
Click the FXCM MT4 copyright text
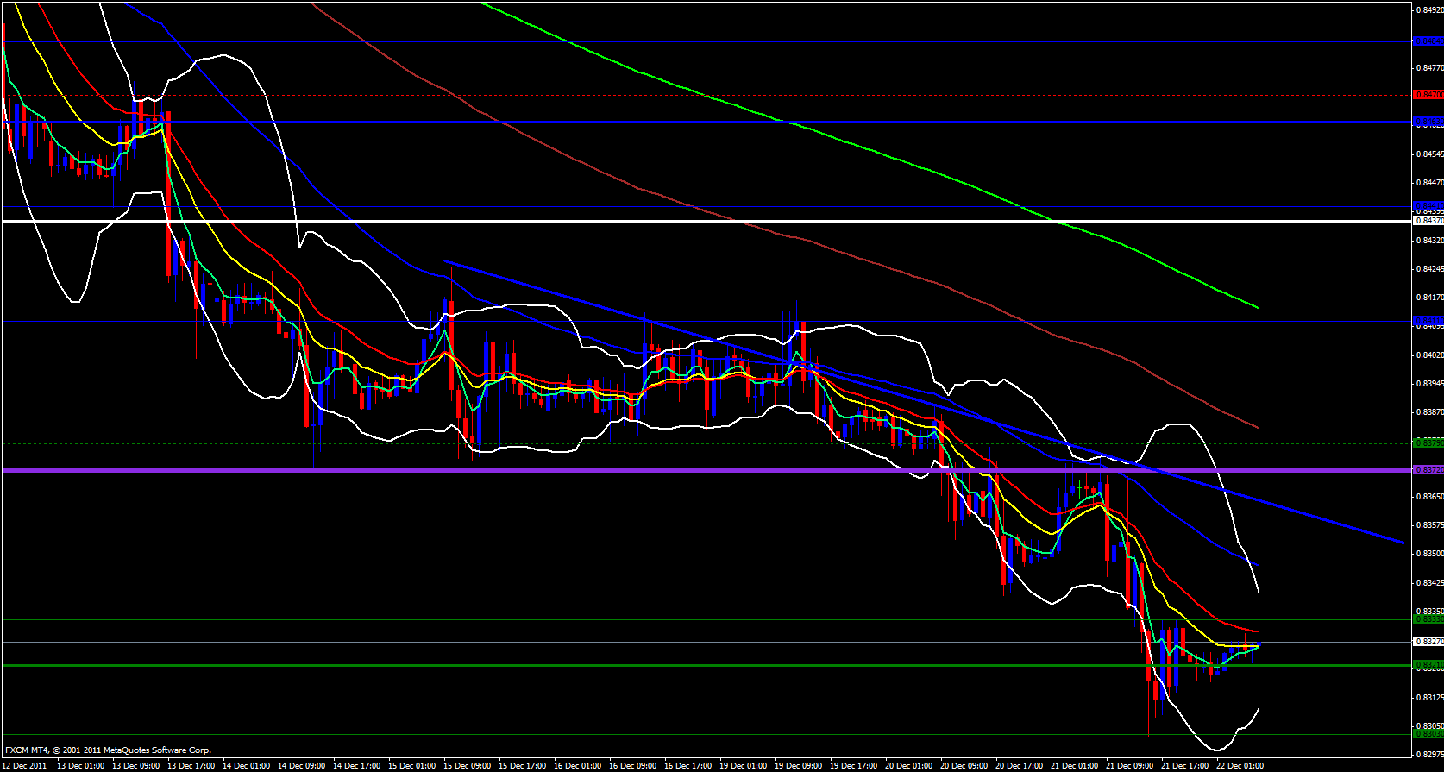click(x=108, y=750)
